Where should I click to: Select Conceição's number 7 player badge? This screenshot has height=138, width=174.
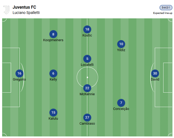[x=121, y=103]
